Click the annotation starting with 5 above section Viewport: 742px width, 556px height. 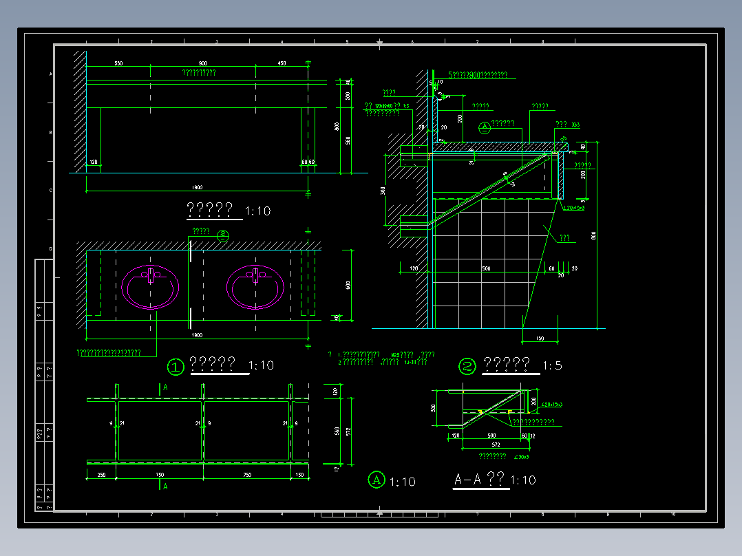coord(478,75)
